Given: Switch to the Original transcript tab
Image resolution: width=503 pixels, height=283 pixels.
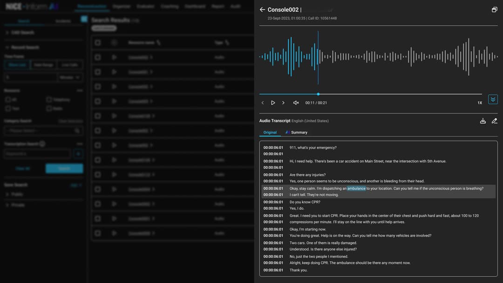Looking at the screenshot, I should pos(270,132).
